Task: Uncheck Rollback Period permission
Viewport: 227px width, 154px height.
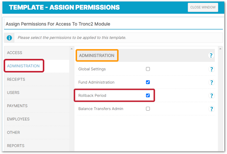Action: click(148, 95)
